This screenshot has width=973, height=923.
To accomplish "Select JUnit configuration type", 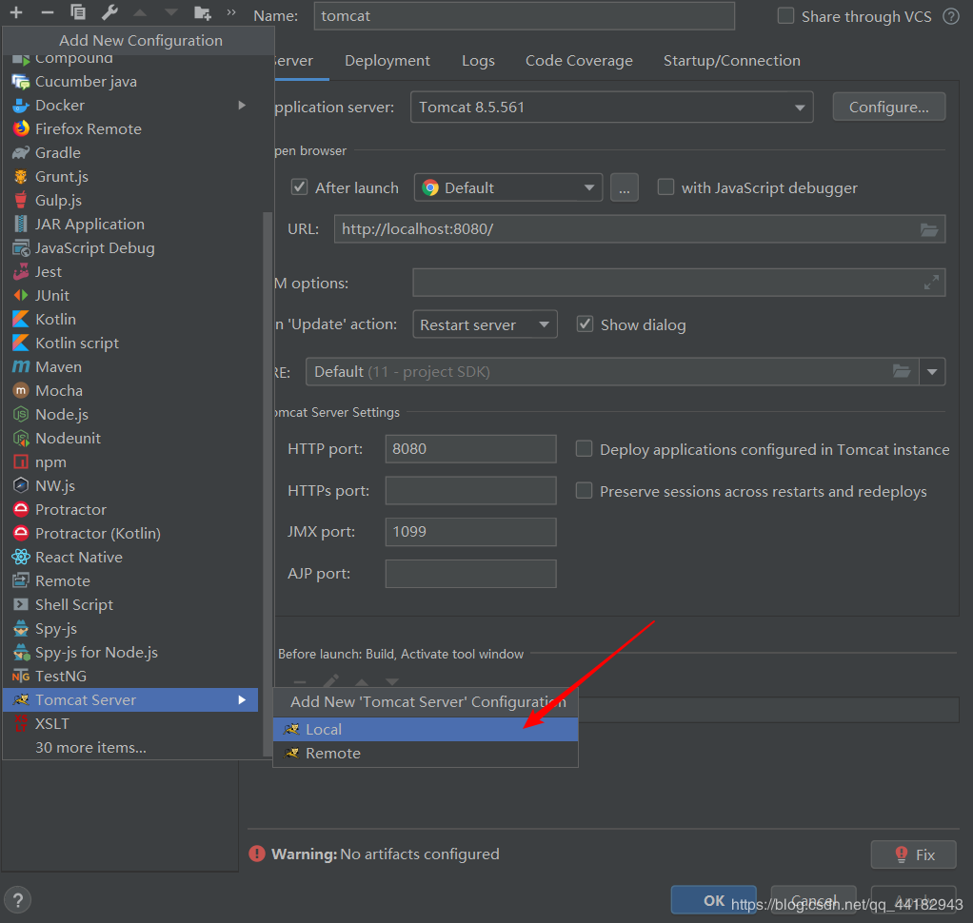I will [x=130, y=295].
